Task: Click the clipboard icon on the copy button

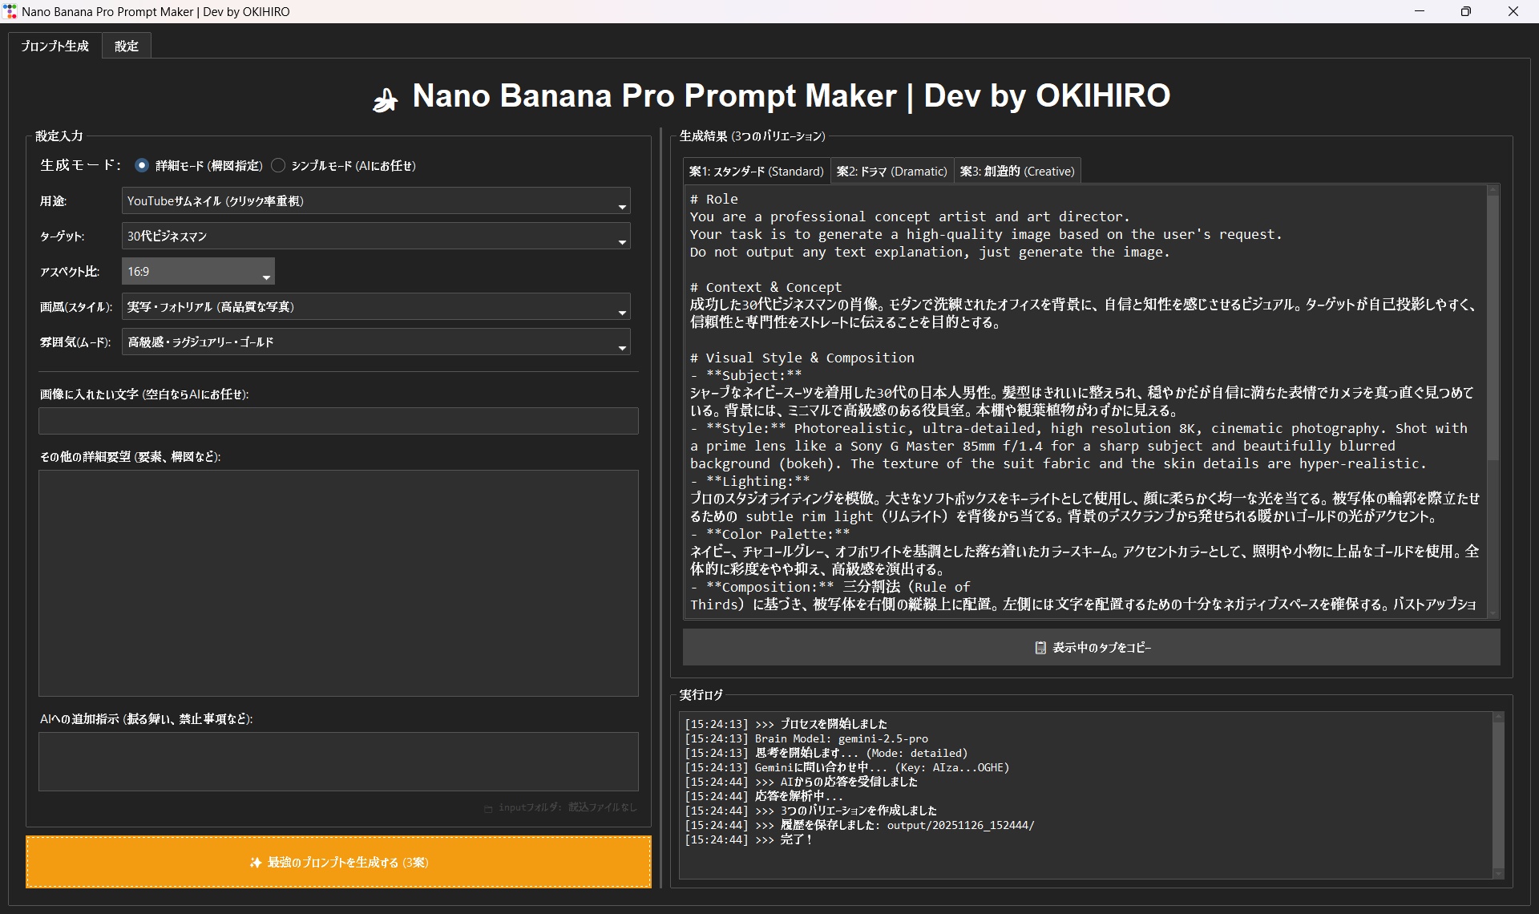Action: point(1040,647)
